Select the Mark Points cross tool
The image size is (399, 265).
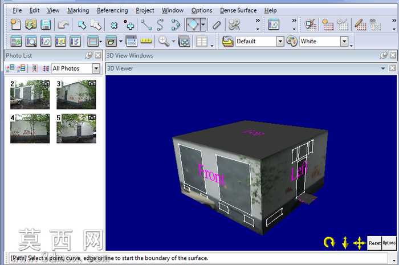(x=114, y=25)
